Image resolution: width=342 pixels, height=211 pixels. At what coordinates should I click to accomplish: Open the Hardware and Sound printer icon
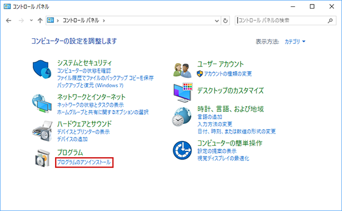[x=42, y=131]
